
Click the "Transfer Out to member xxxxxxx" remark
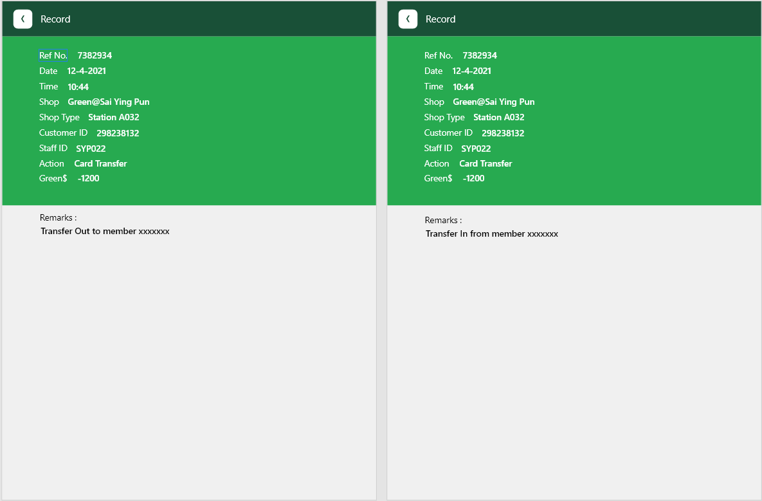click(x=105, y=231)
